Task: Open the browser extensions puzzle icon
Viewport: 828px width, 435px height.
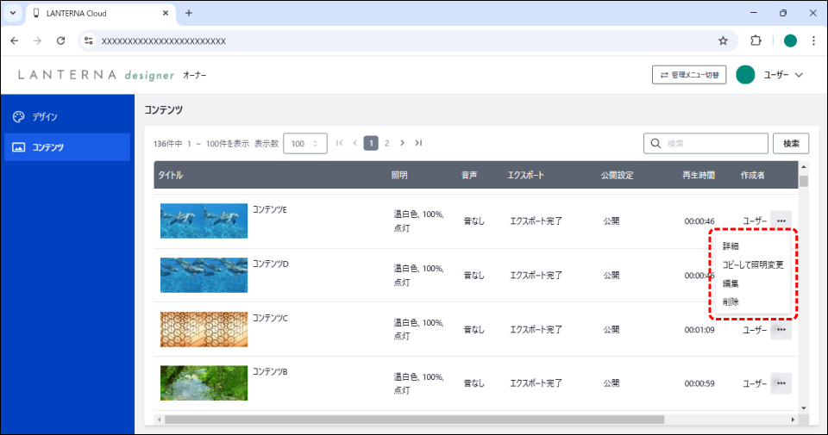Action: 756,40
